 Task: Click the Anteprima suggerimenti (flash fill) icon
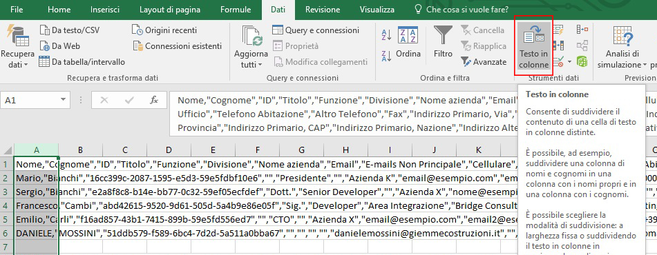click(x=558, y=30)
